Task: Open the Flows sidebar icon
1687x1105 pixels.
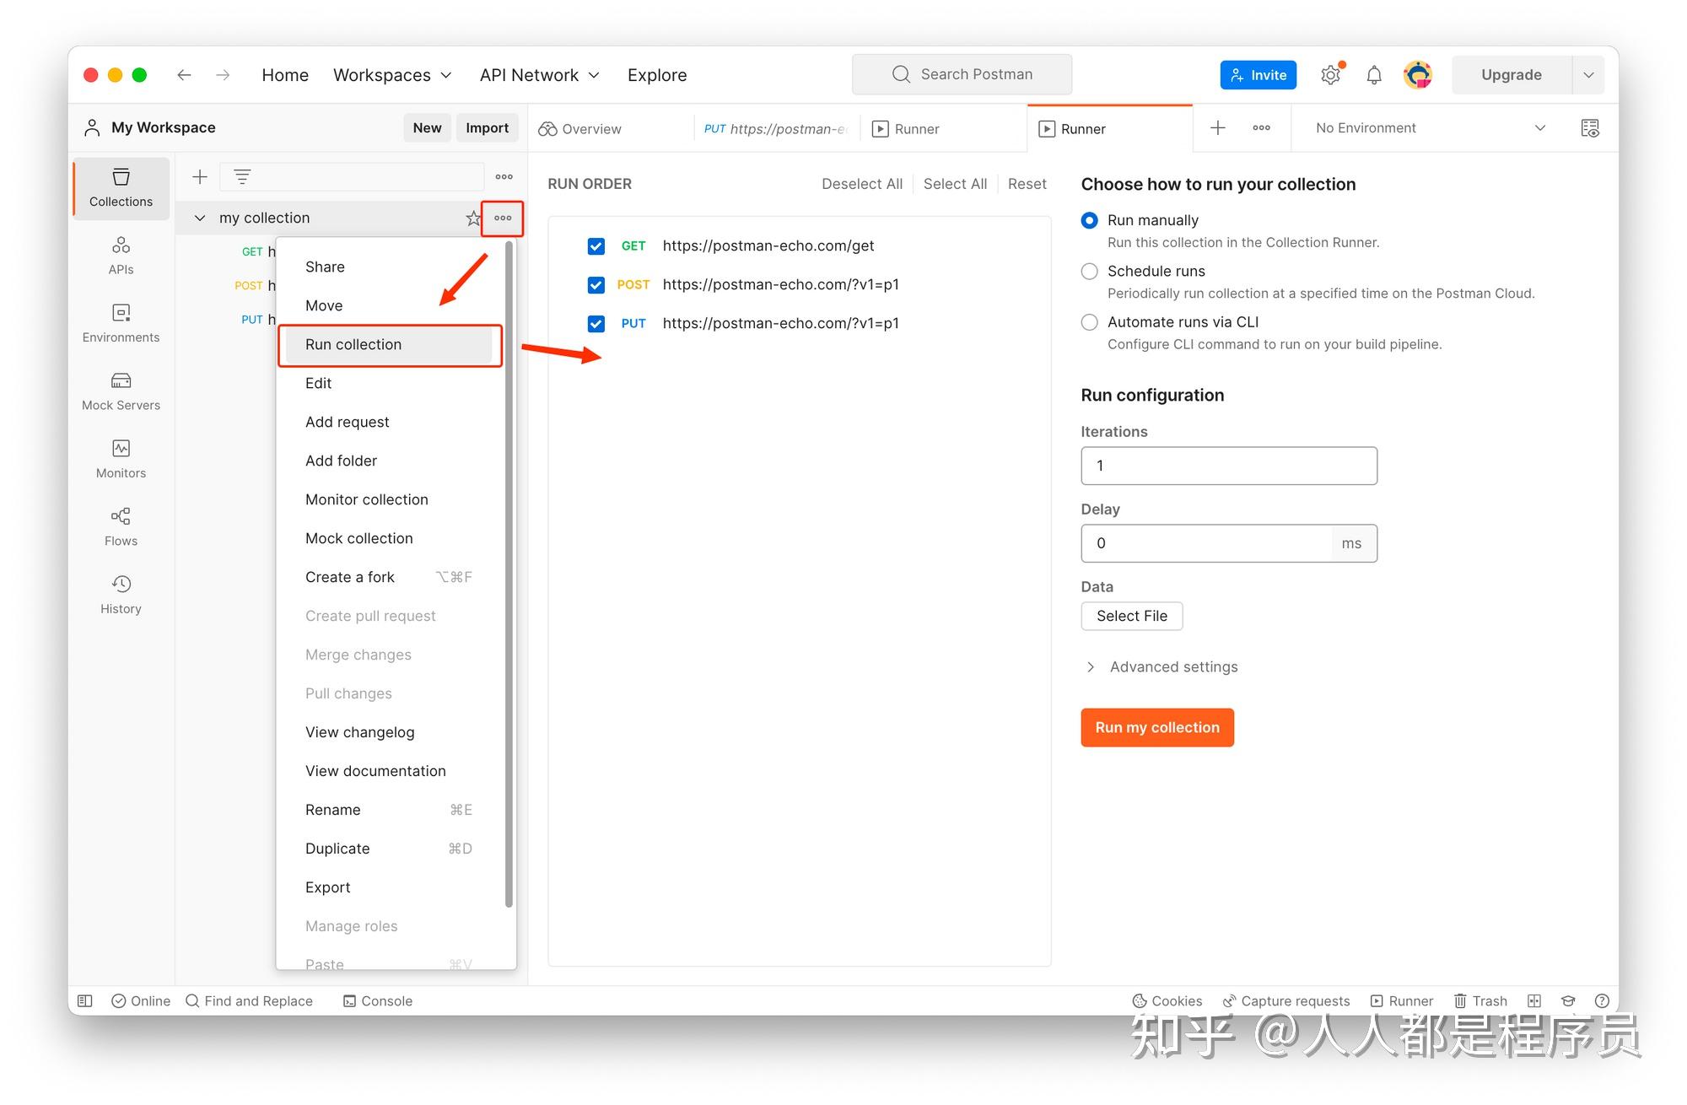Action: [121, 526]
